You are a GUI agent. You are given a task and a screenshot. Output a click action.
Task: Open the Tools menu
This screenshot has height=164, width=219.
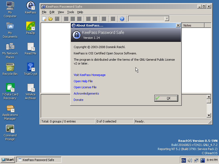tap(71, 12)
